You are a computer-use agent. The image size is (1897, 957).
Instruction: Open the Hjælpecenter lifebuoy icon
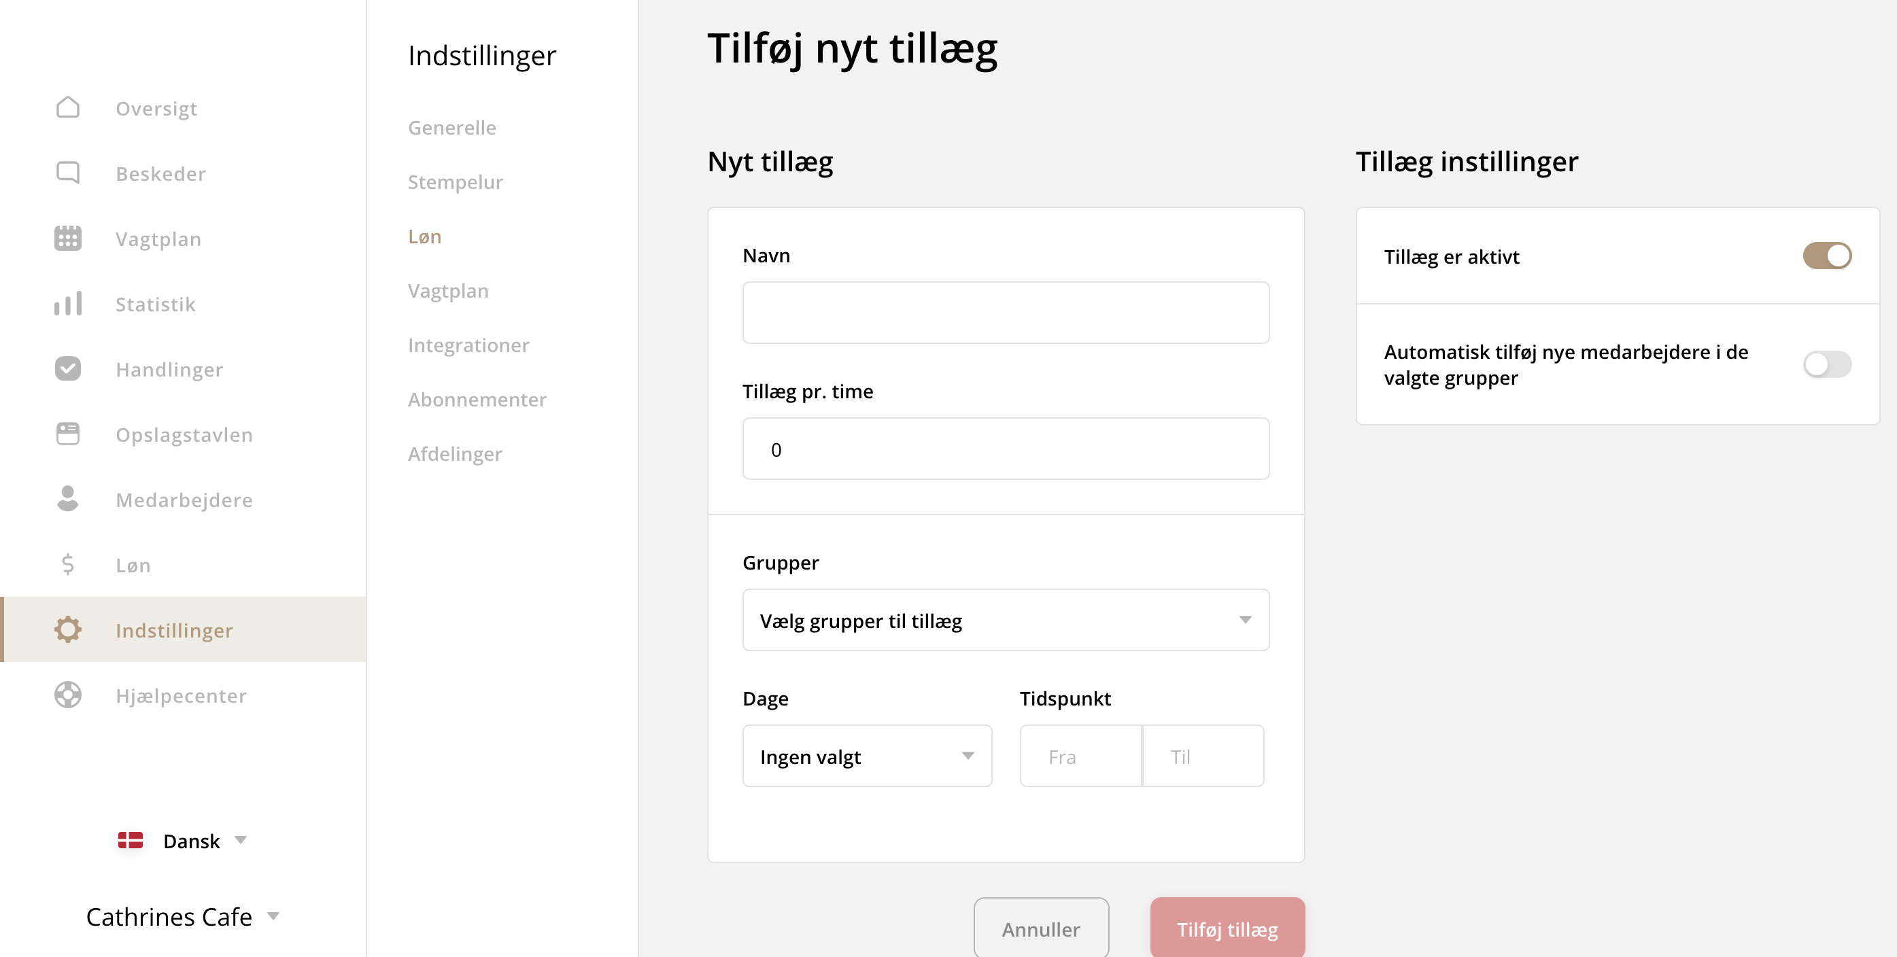68,695
